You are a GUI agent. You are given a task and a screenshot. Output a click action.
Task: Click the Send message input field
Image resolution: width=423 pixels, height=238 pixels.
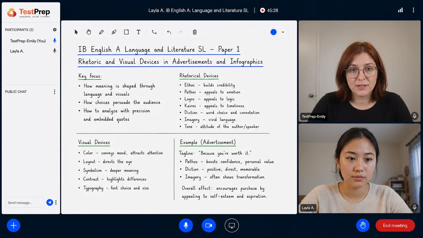pyautogui.click(x=24, y=203)
